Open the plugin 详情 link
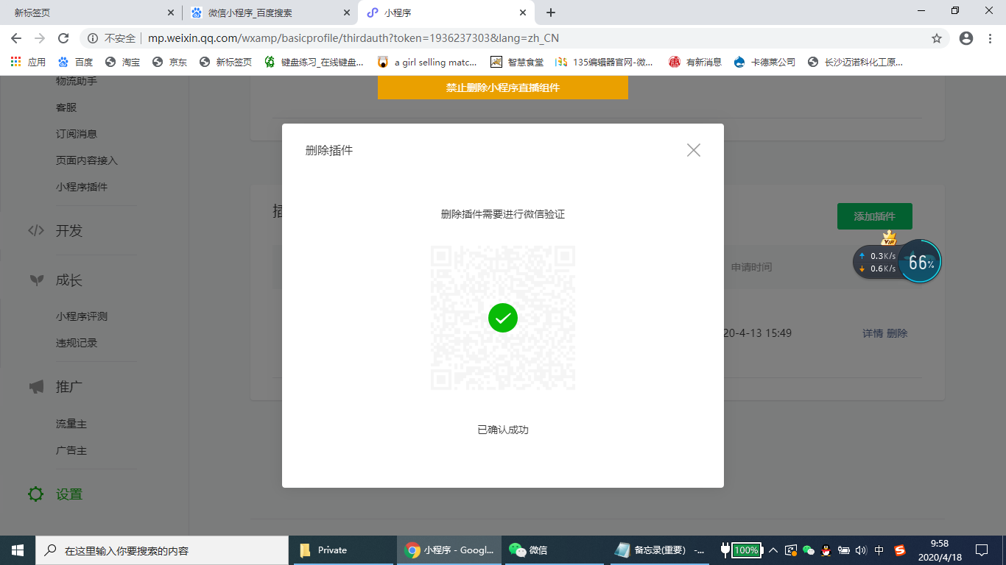Image resolution: width=1006 pixels, height=565 pixels. [873, 333]
